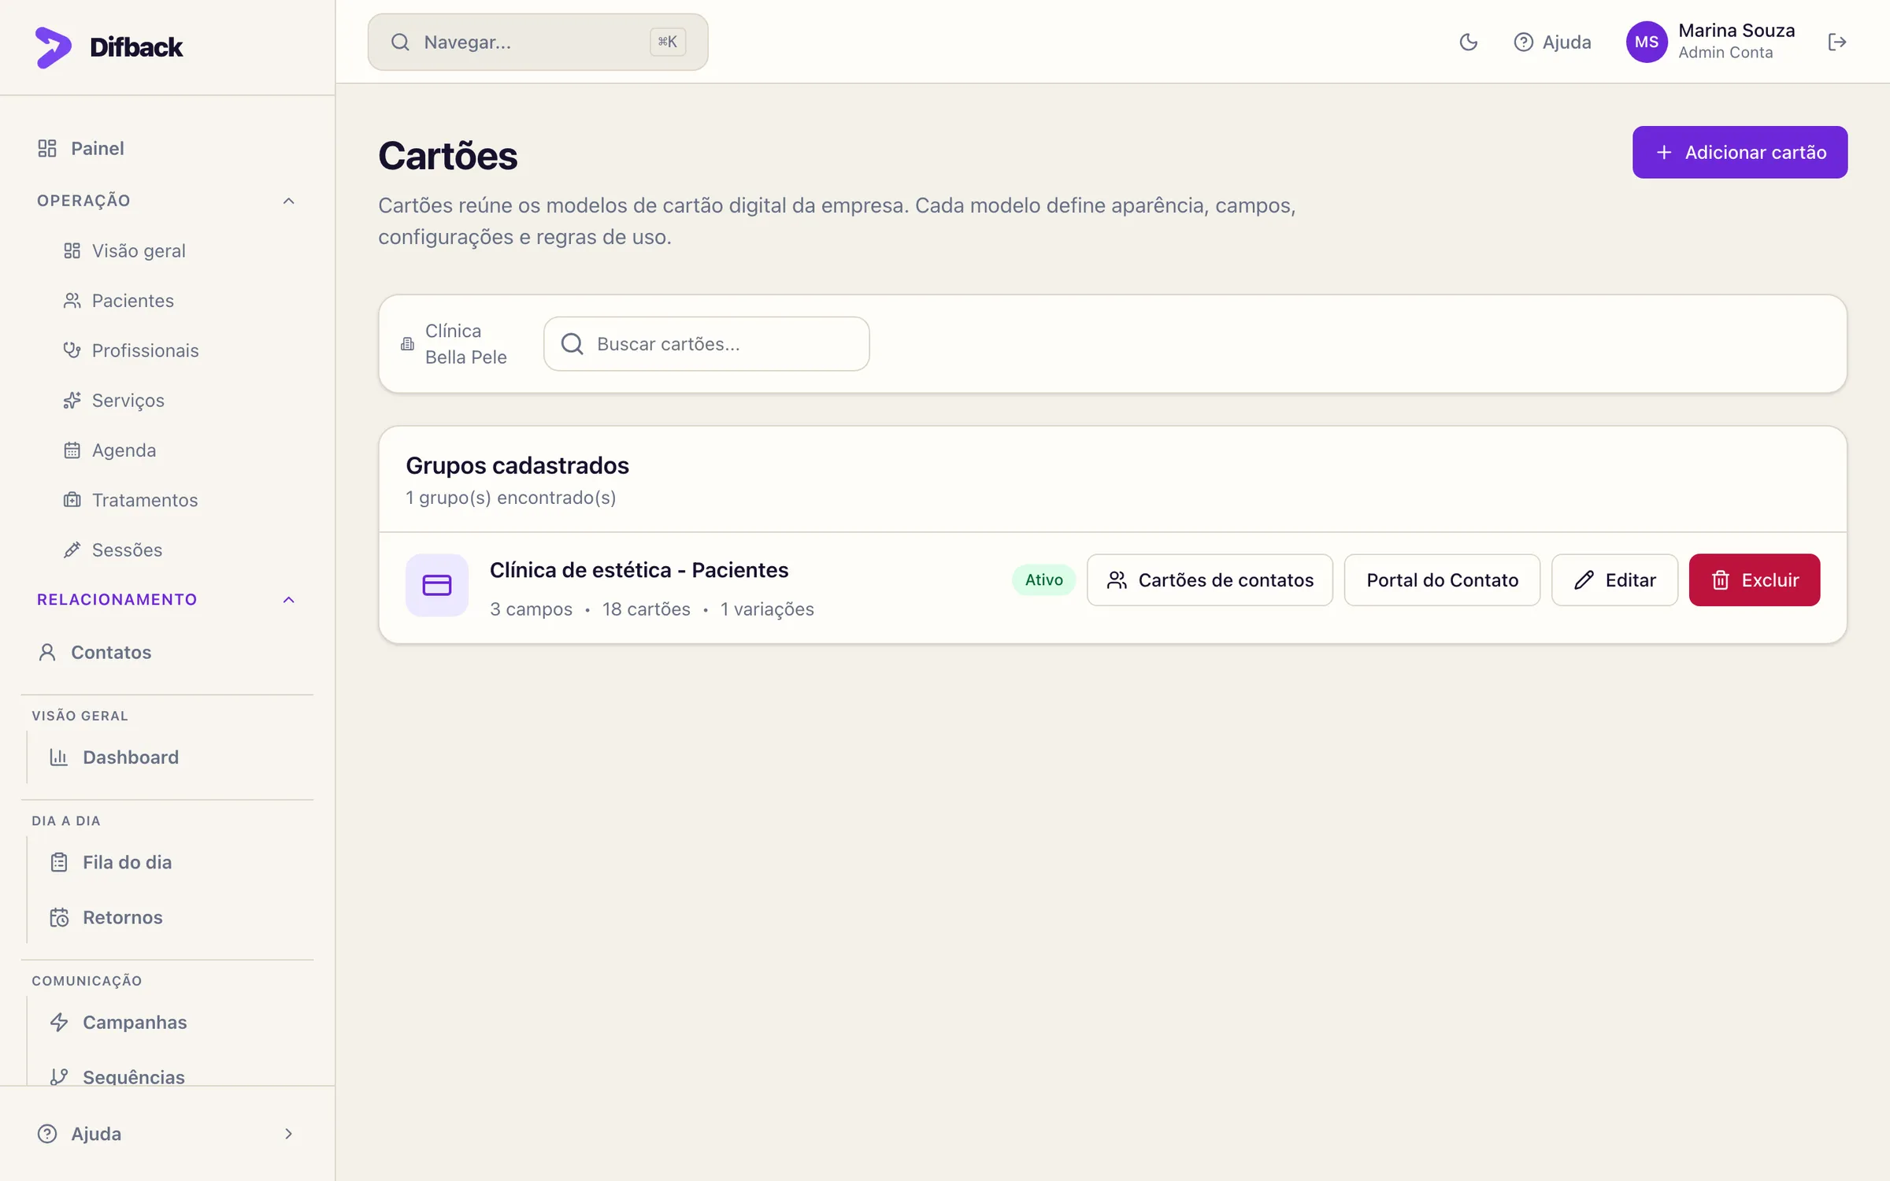The height and width of the screenshot is (1181, 1890).
Task: Click the Retornos calendar-clock icon
Action: point(59,917)
